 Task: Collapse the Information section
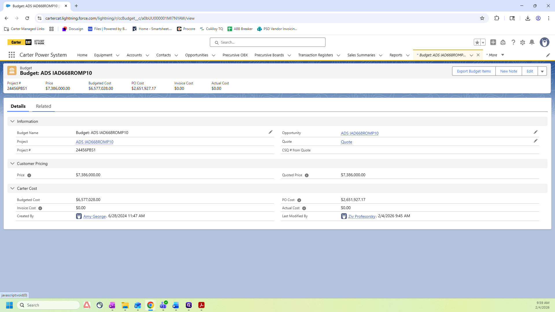(x=12, y=121)
